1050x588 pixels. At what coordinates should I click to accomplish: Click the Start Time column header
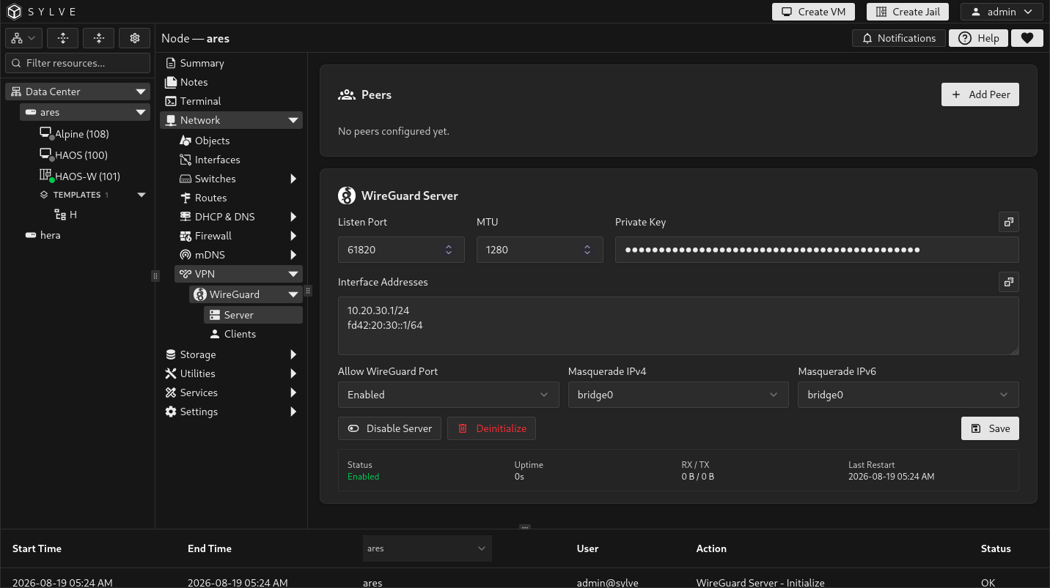coord(37,548)
